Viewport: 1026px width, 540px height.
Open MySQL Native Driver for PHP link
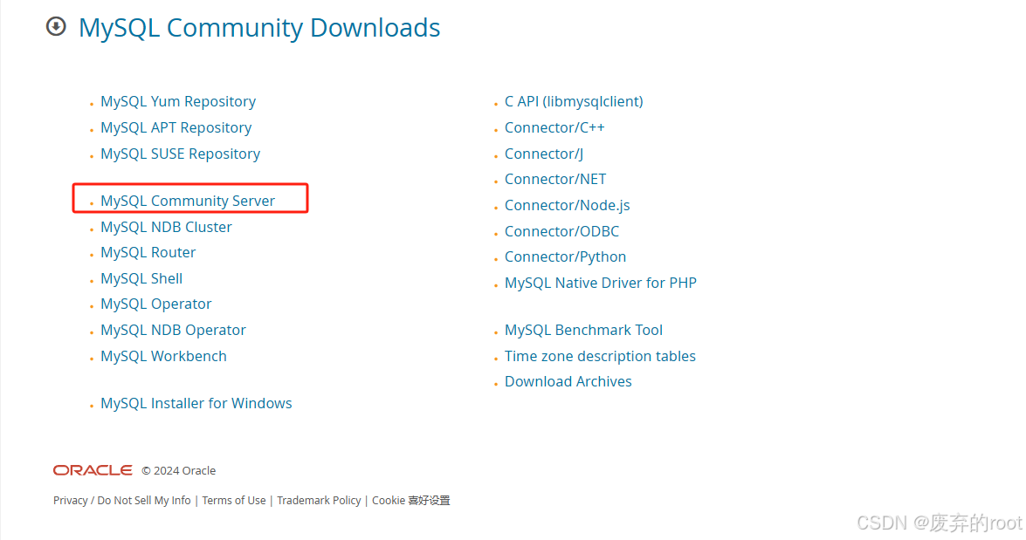(601, 283)
